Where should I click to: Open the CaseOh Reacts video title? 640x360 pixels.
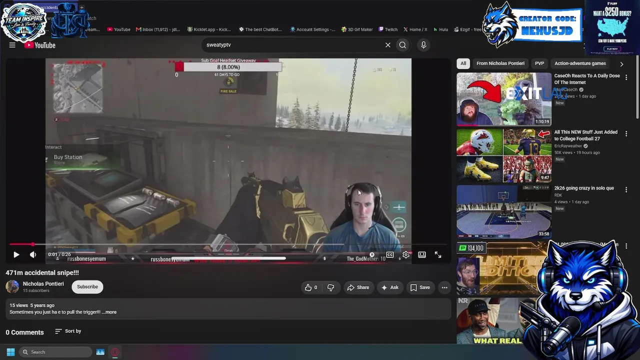coord(587,79)
